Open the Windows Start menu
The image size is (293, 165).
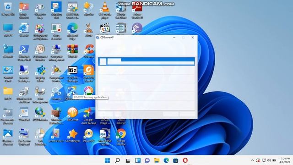coord(108,160)
